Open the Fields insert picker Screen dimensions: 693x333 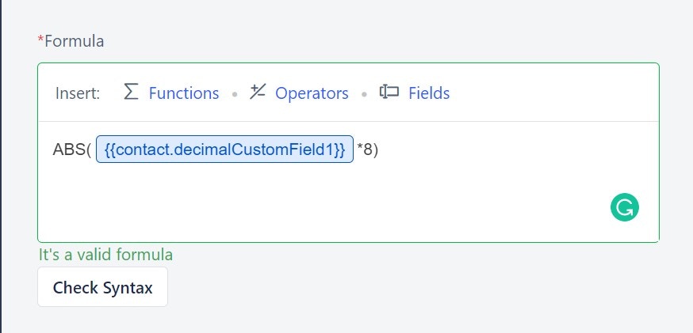coord(429,93)
